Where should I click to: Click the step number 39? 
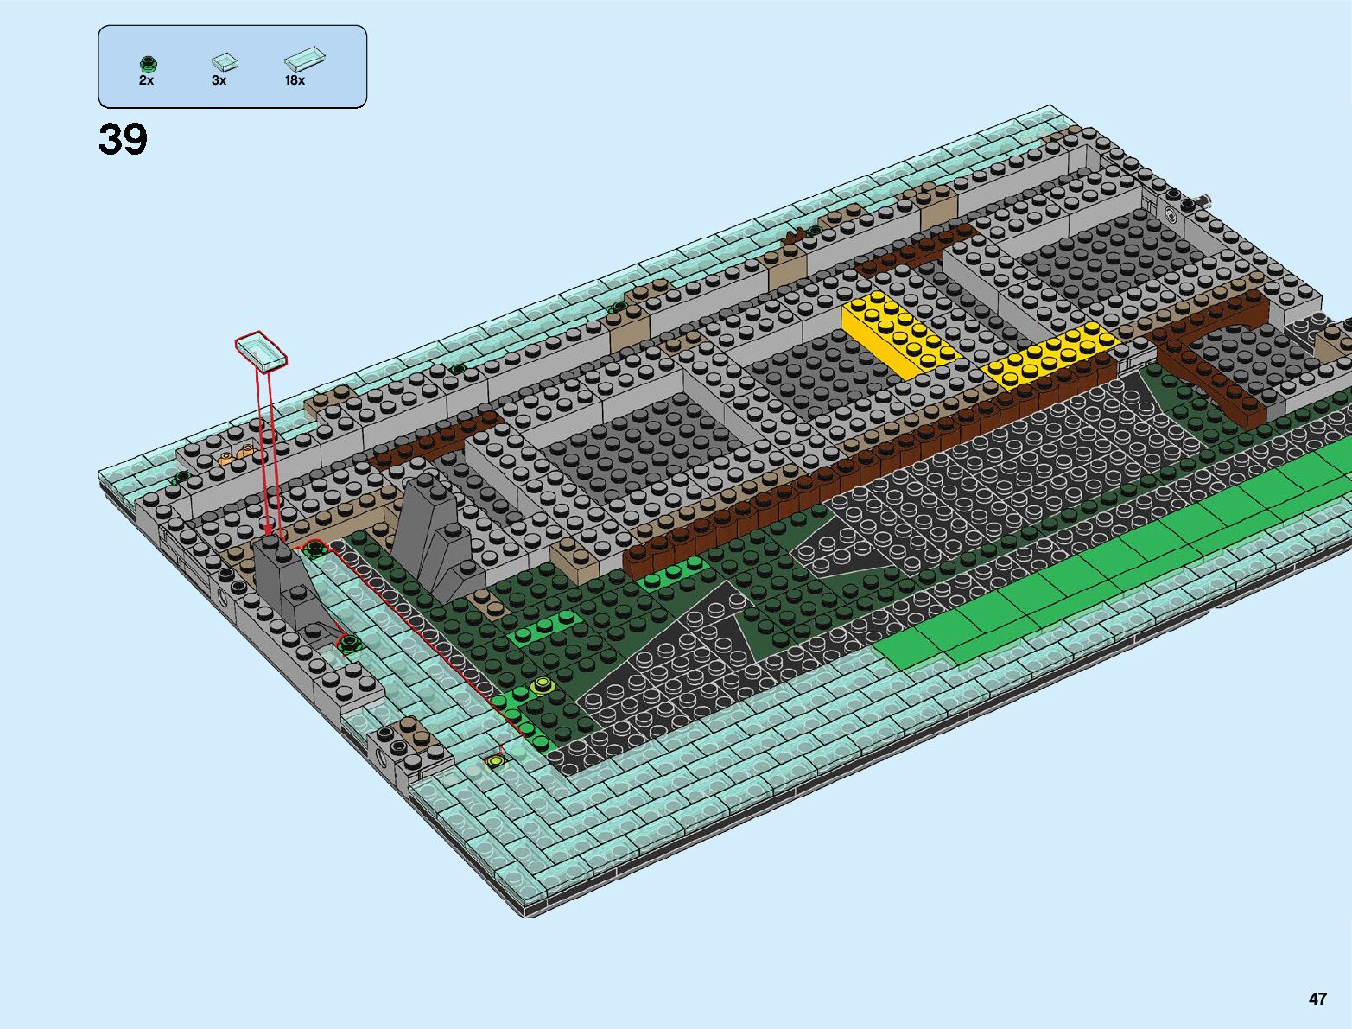(123, 139)
